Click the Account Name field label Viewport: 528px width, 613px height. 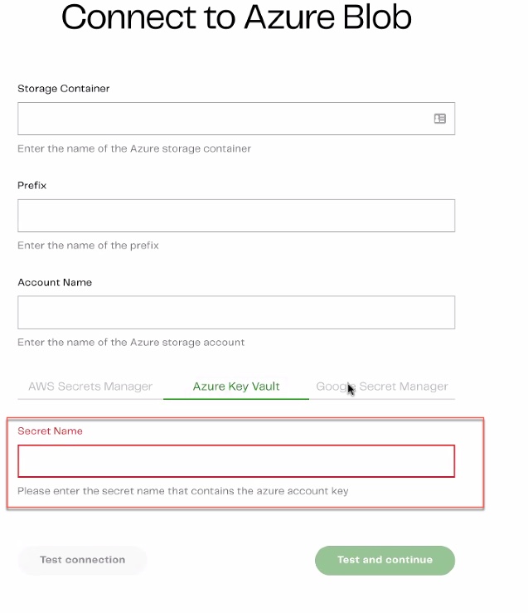55,282
